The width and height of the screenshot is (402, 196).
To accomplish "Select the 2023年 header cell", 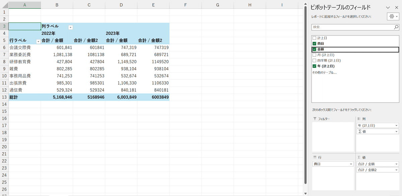I will 121,33.
